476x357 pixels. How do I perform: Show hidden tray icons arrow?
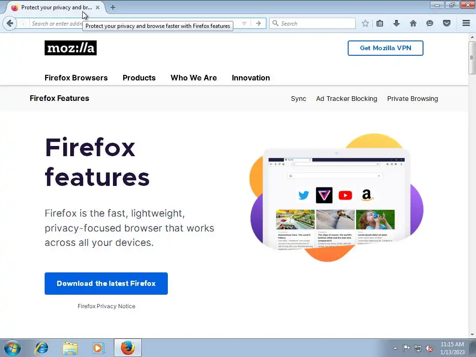click(395, 348)
